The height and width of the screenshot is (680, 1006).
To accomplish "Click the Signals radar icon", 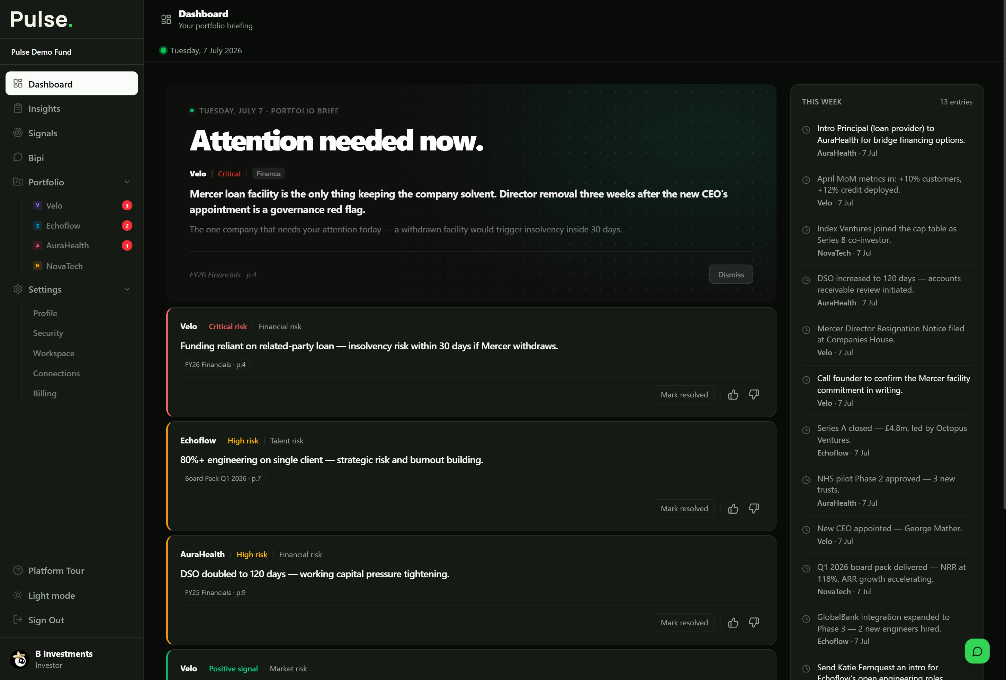I will (18, 133).
